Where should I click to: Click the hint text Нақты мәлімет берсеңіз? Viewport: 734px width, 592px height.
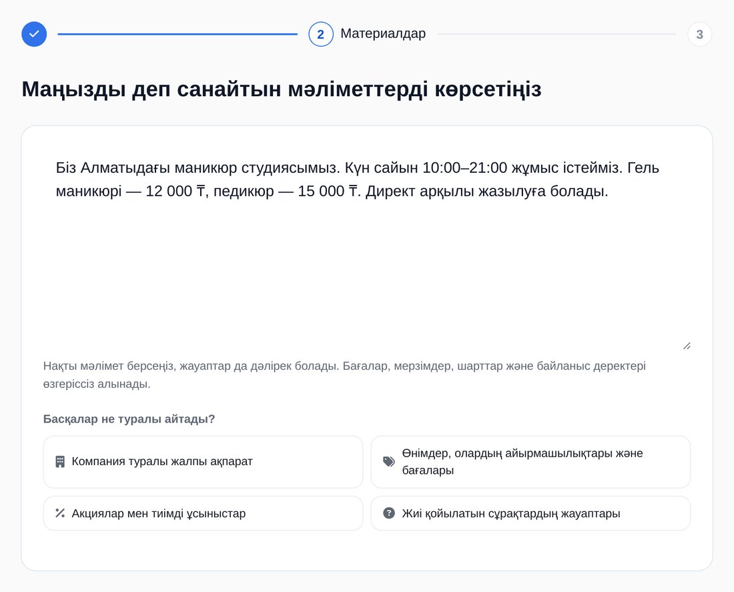[x=344, y=375]
